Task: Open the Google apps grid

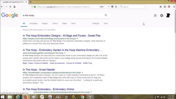Action: [155, 15]
